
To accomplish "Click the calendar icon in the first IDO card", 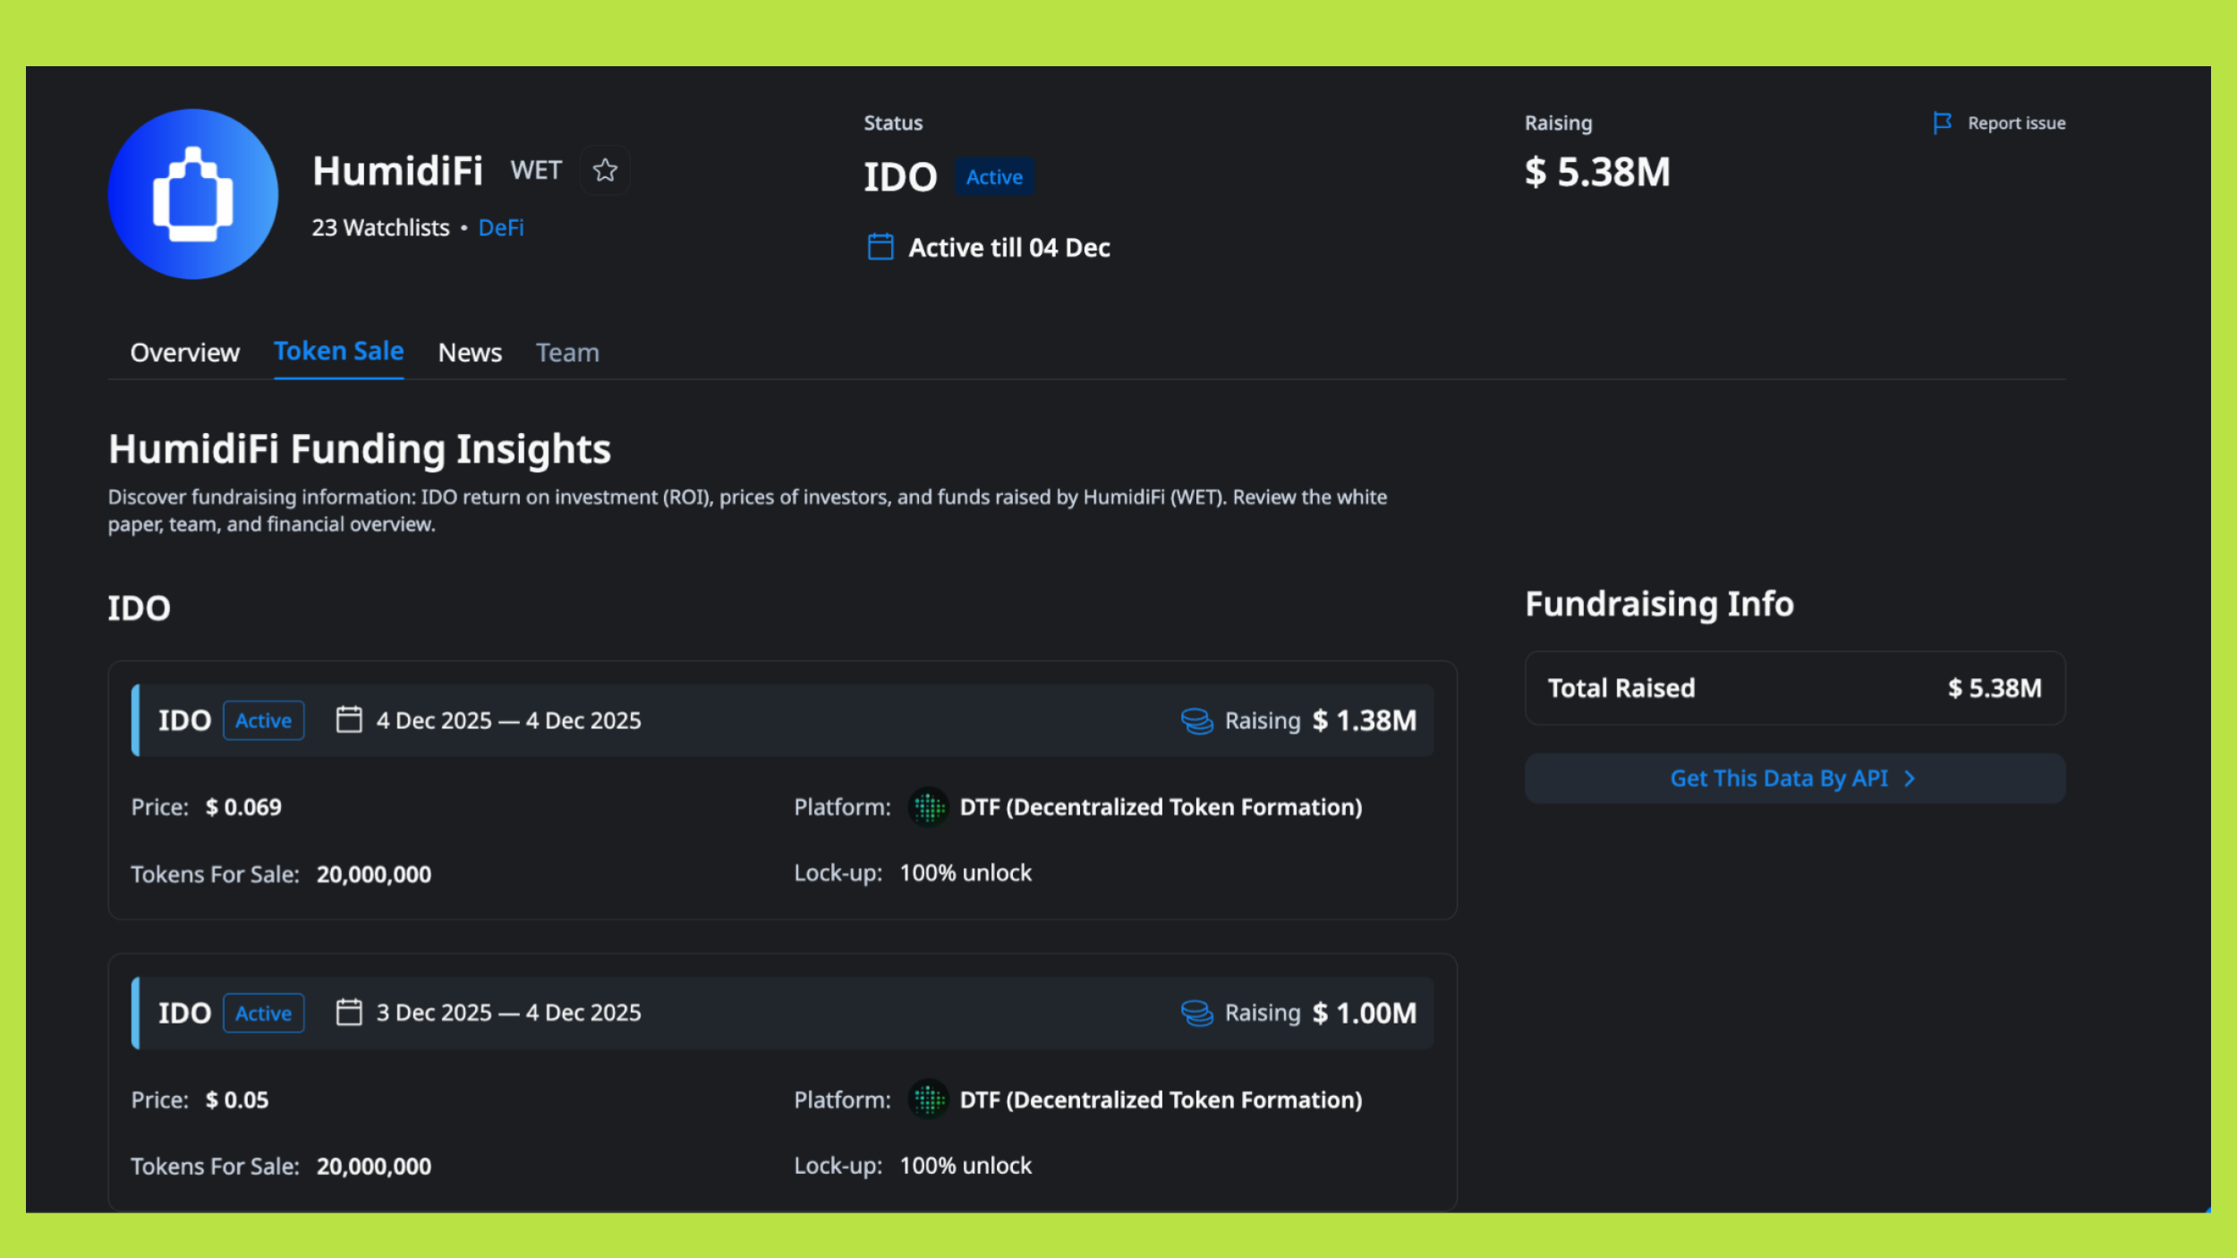I will coord(348,719).
